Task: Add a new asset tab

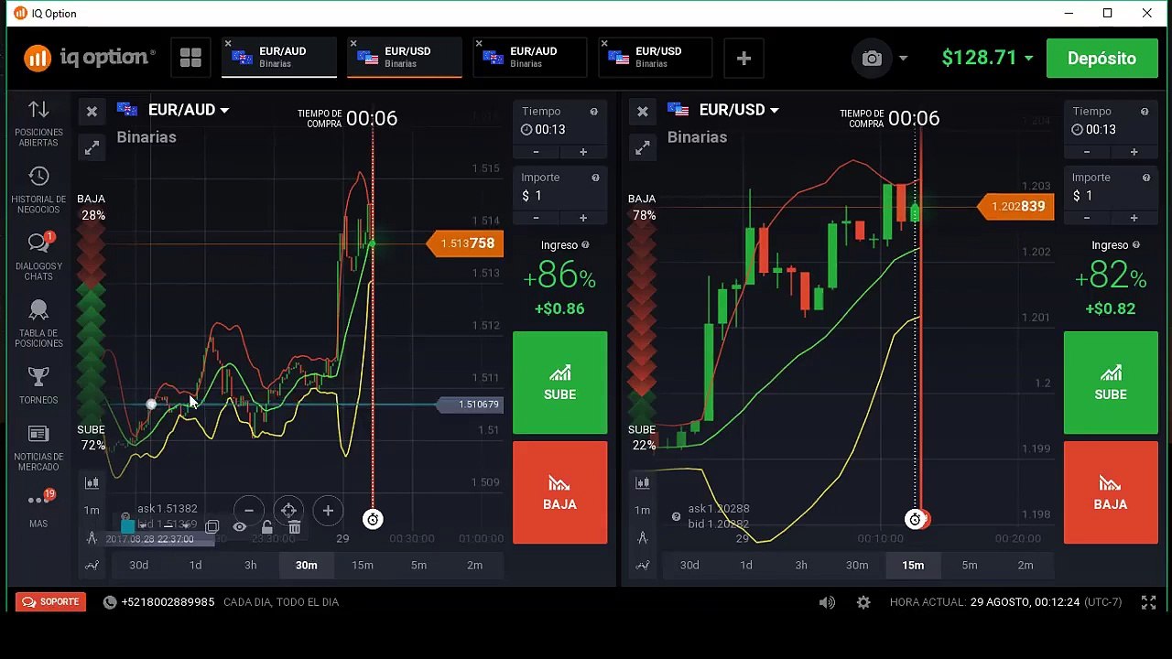Action: click(743, 59)
